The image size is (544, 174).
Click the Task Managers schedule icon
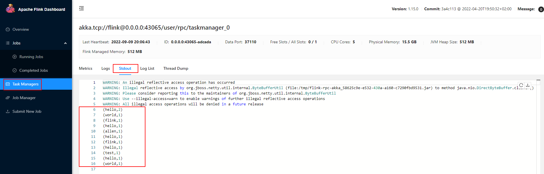pyautogui.click(x=8, y=84)
